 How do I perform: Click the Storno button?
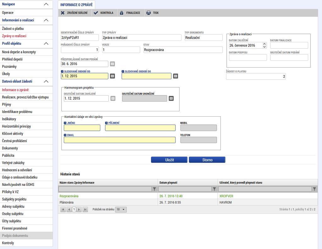(x=207, y=160)
